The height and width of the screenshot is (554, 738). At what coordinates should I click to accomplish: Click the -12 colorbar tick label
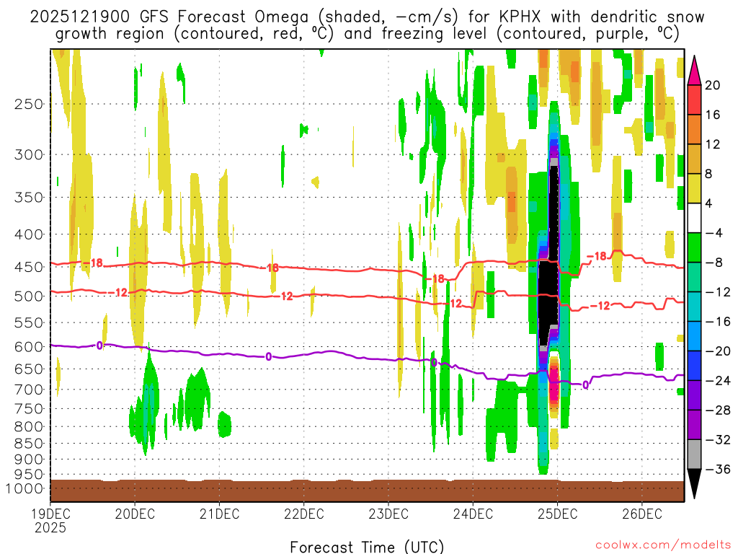(718, 292)
